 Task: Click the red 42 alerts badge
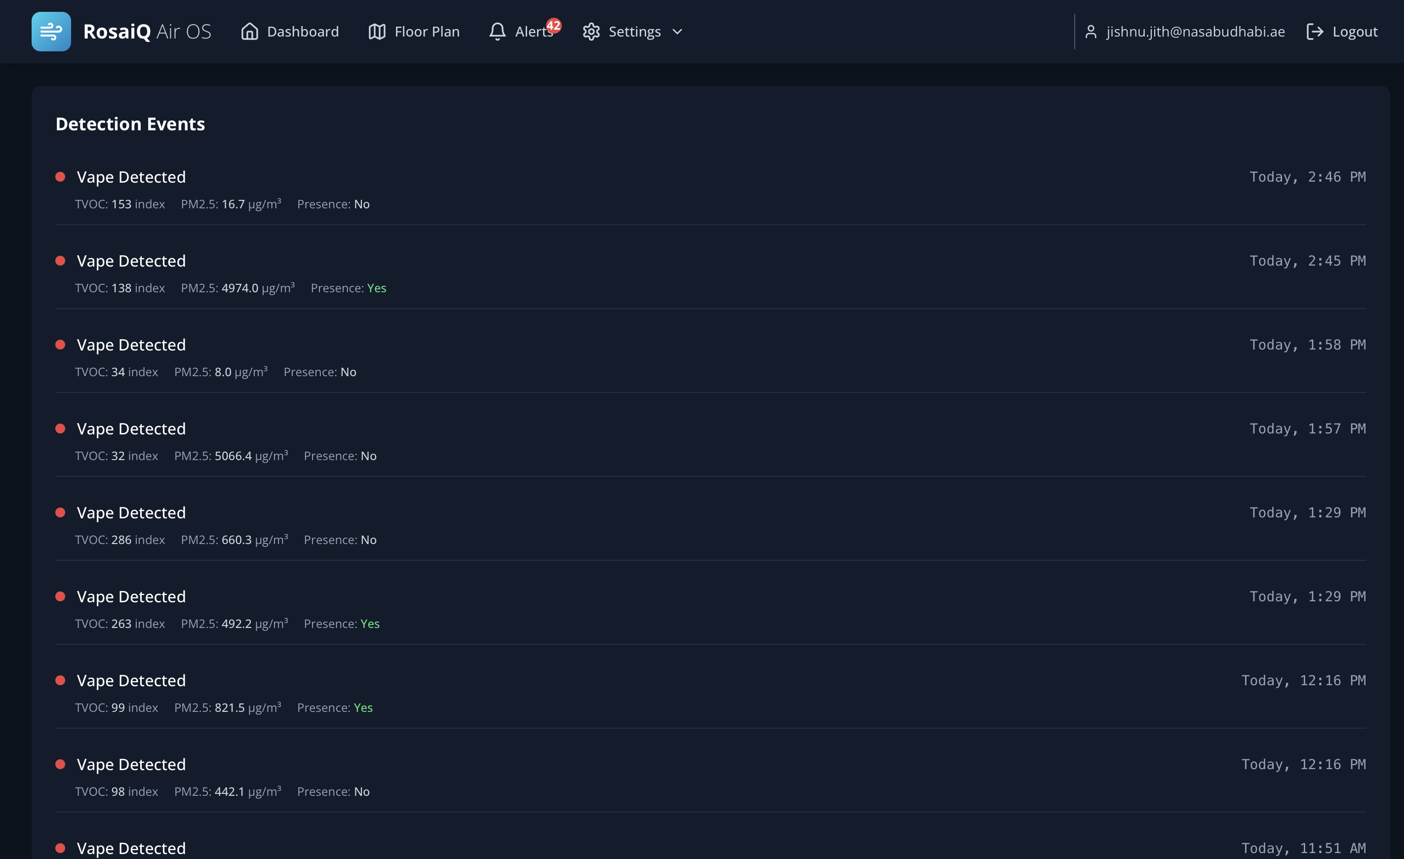coord(553,25)
